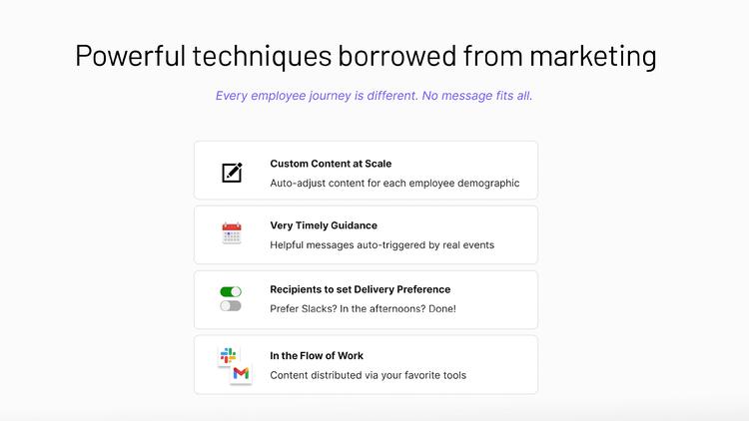Toggle the green switch on
Image resolution: width=749 pixels, height=421 pixels.
(x=231, y=291)
